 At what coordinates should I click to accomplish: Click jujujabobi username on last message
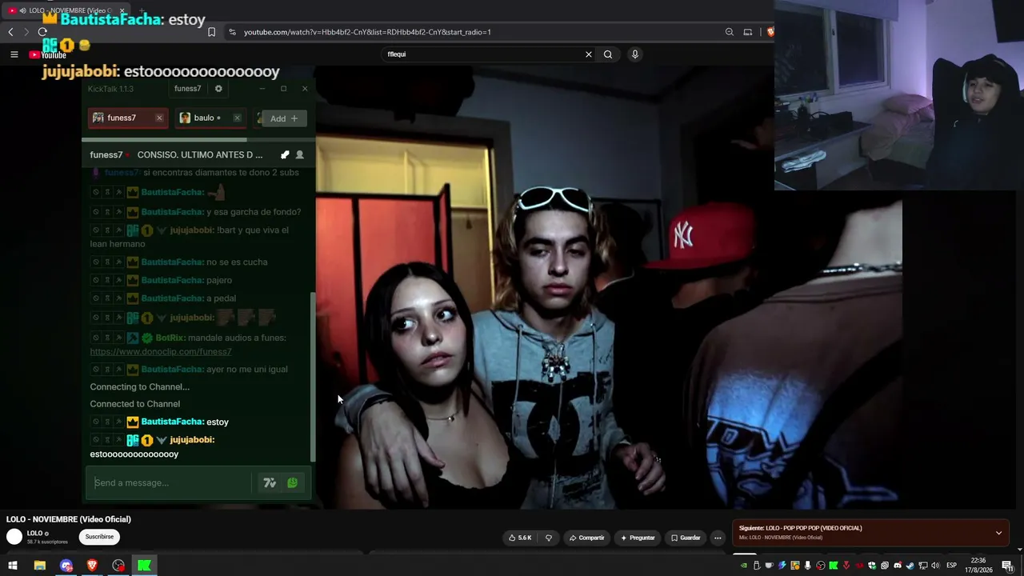(190, 440)
